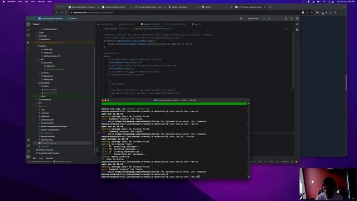Open the git branch 'master' dropdown
The width and height of the screenshot is (357, 201).
[x=73, y=18]
